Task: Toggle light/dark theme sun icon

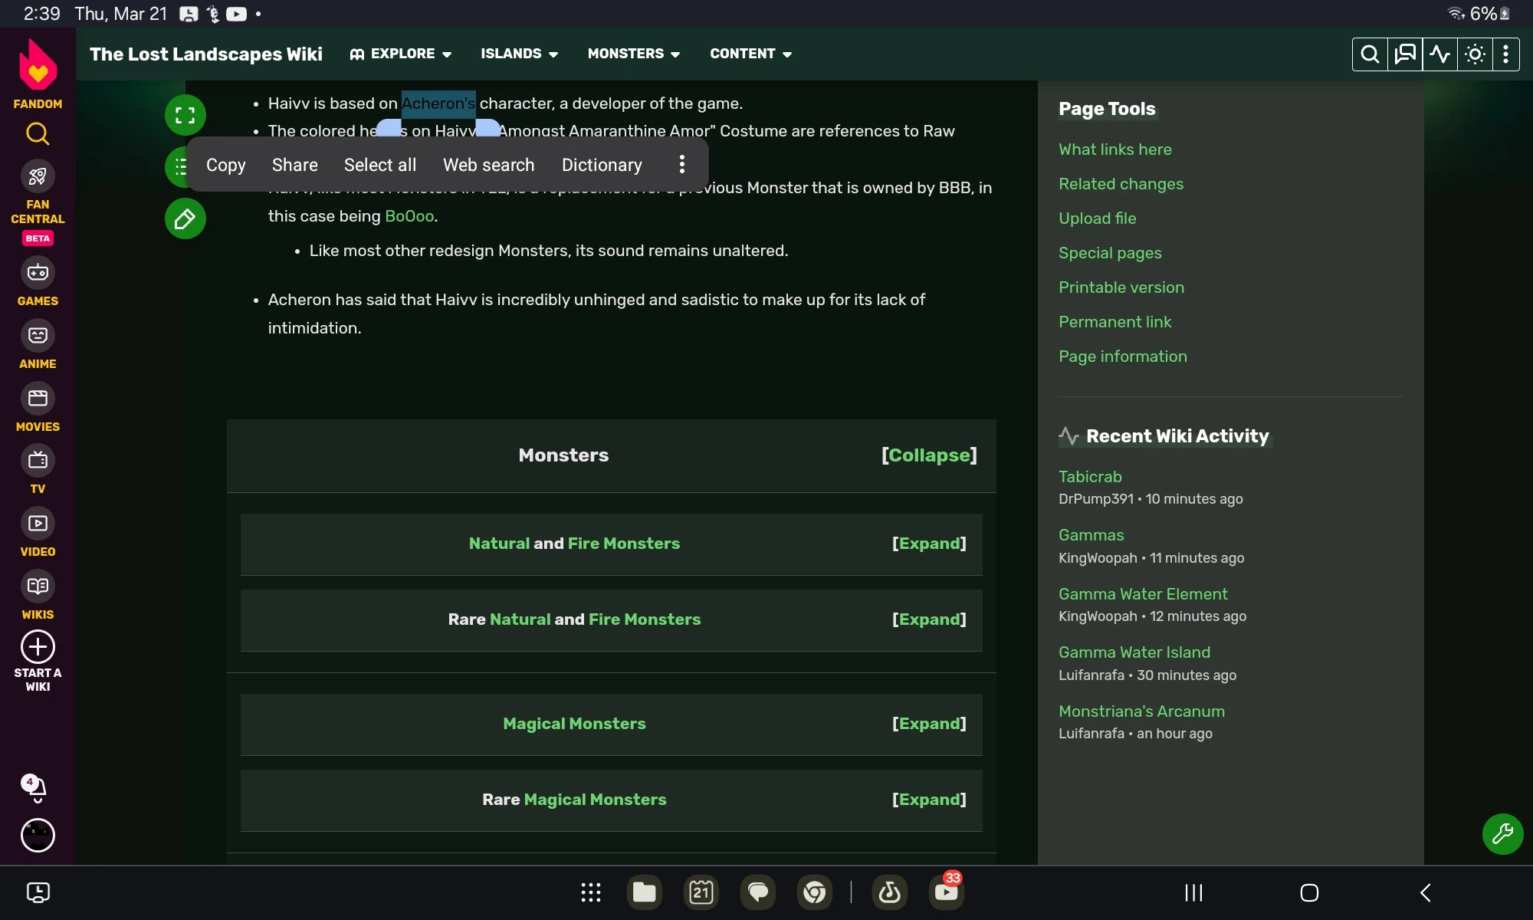Action: pos(1474,54)
